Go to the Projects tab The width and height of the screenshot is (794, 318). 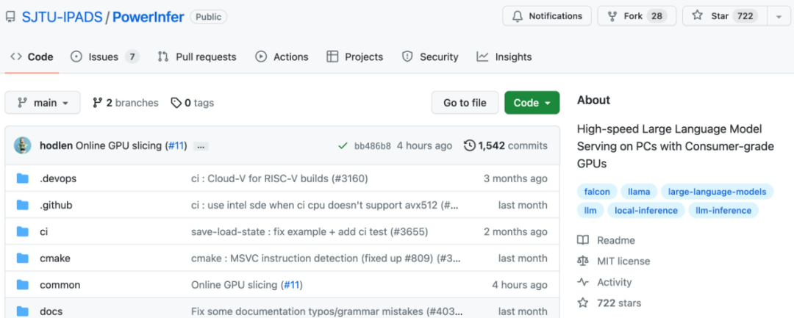click(354, 57)
